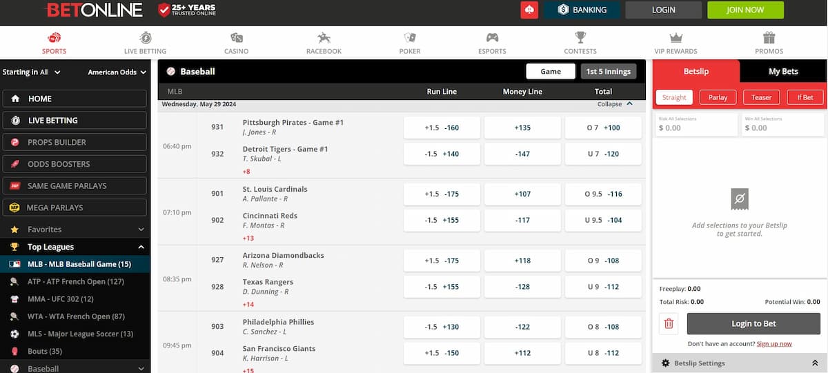Pick Texas Rangers money line -128
This screenshot has height=373, width=828.
pyautogui.click(x=522, y=287)
